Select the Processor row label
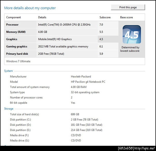 (12, 25)
